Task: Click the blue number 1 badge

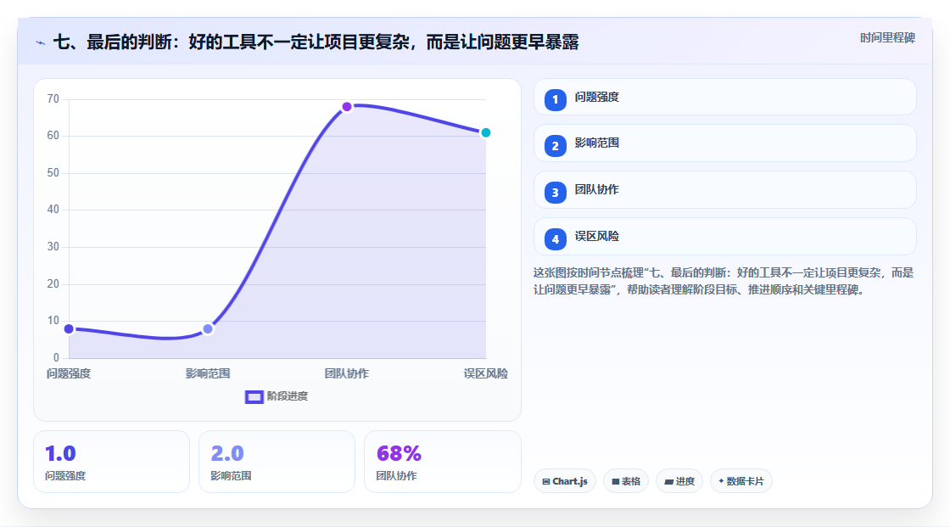Action: (x=555, y=100)
